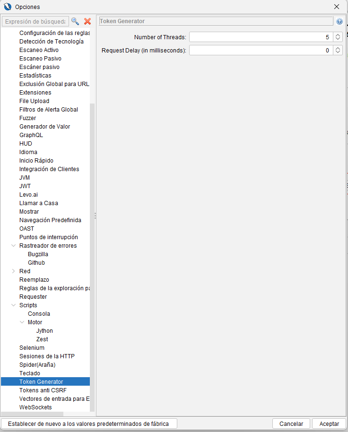Click the ZAP logo in title bar
The width and height of the screenshot is (348, 432).
[7, 7]
